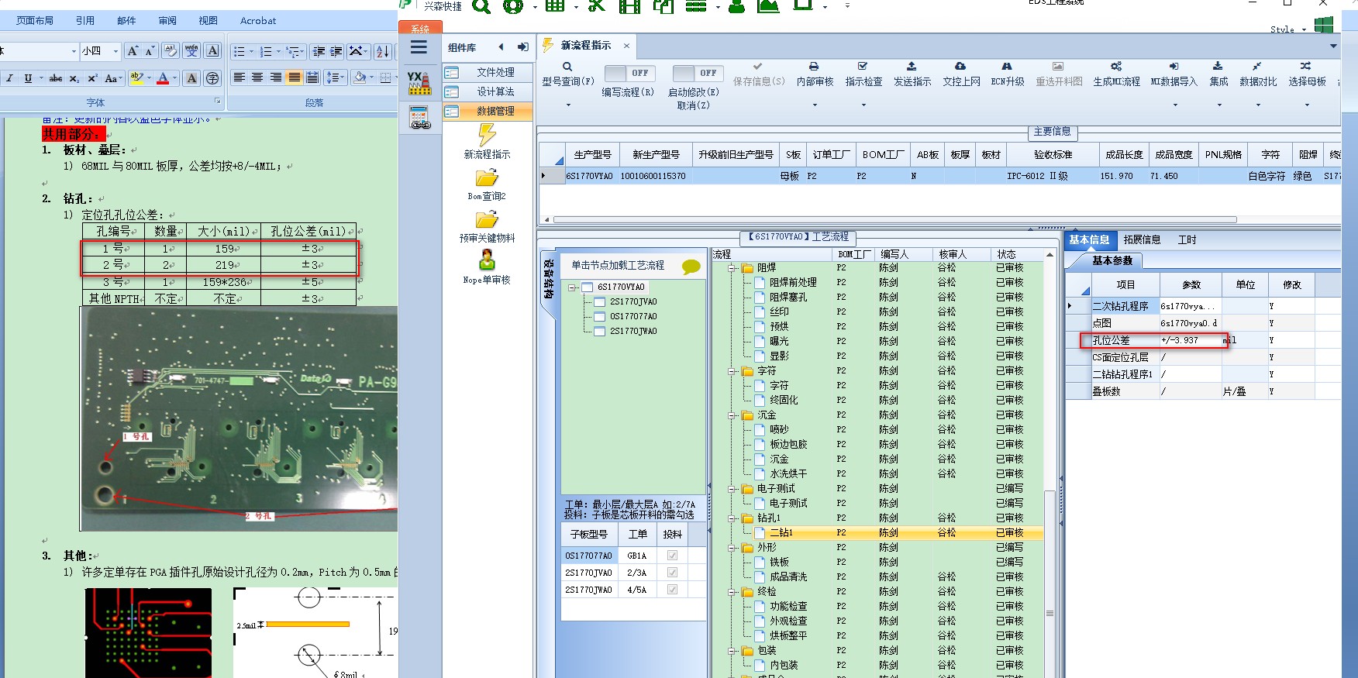
Task: Open Word's text highlight color button
Action: [136, 78]
